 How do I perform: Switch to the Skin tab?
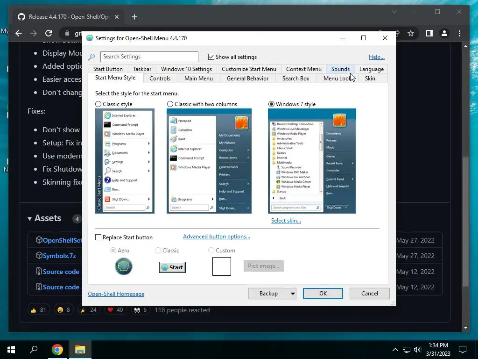[370, 79]
